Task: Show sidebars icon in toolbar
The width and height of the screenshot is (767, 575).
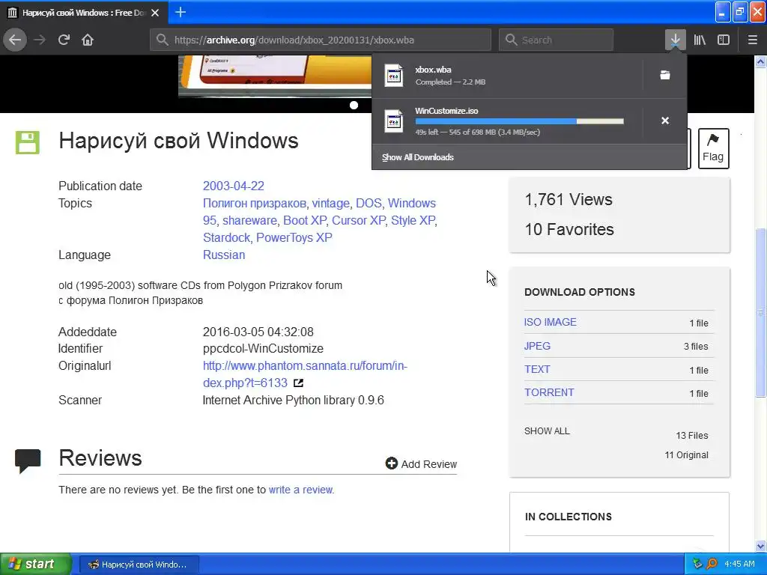Action: pos(724,40)
